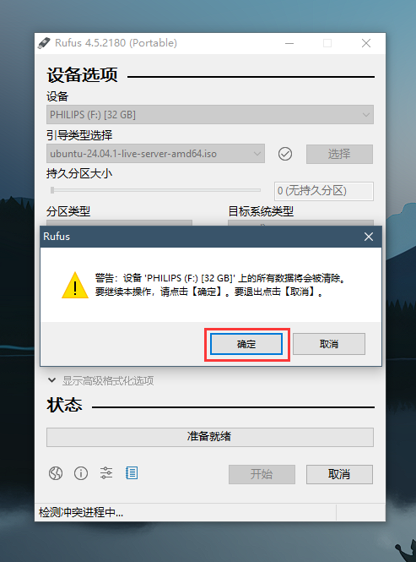This screenshot has height=562, width=416.
Task: Show the About information icon
Action: pyautogui.click(x=81, y=473)
